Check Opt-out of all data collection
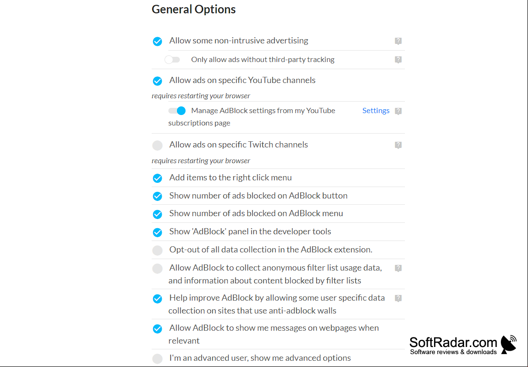528x367 pixels. [x=157, y=251]
